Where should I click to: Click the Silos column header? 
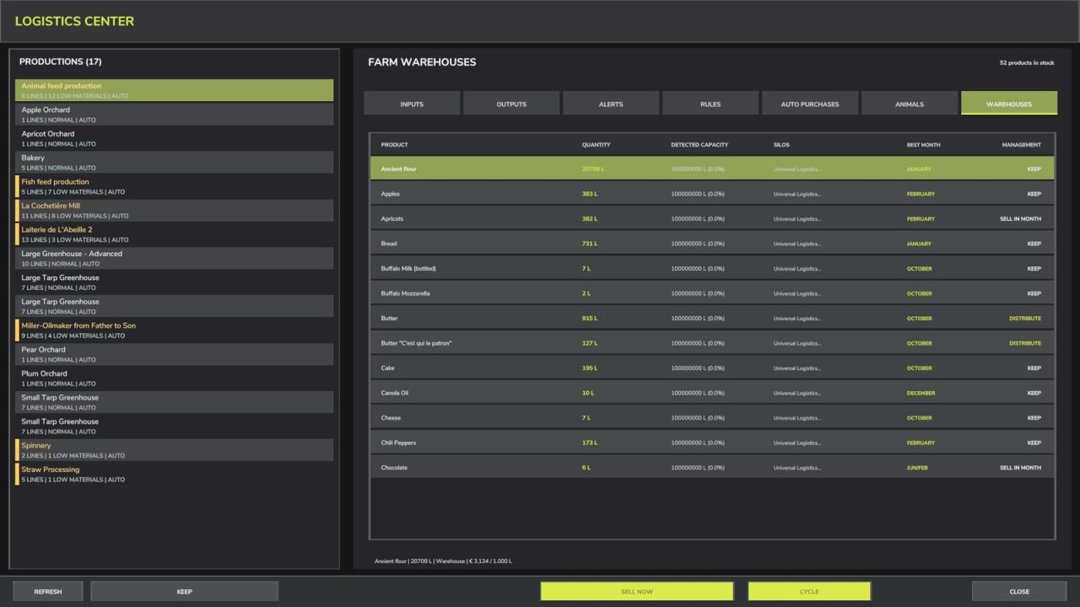(781, 145)
